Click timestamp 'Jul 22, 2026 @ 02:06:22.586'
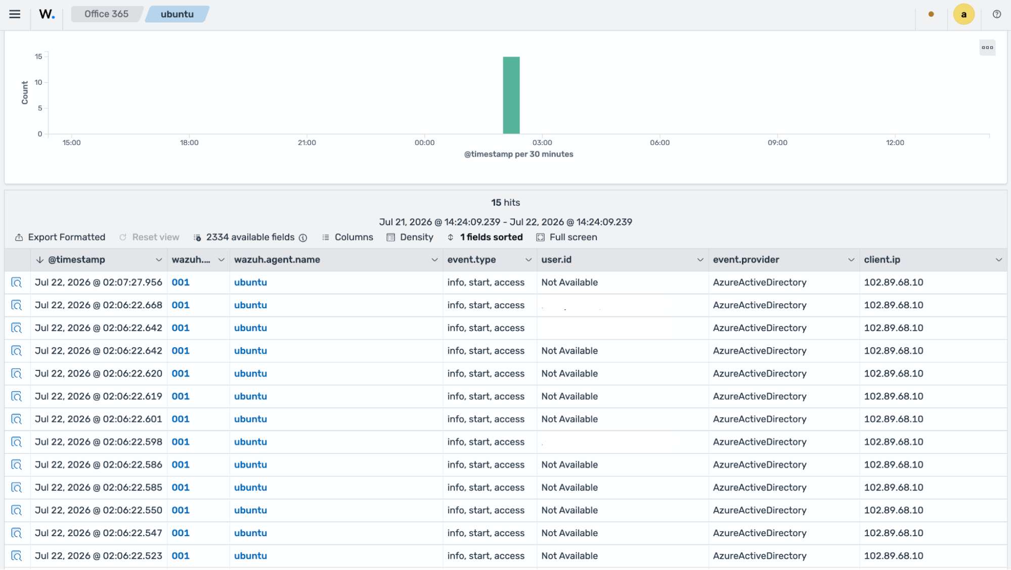The width and height of the screenshot is (1011, 570). (99, 464)
